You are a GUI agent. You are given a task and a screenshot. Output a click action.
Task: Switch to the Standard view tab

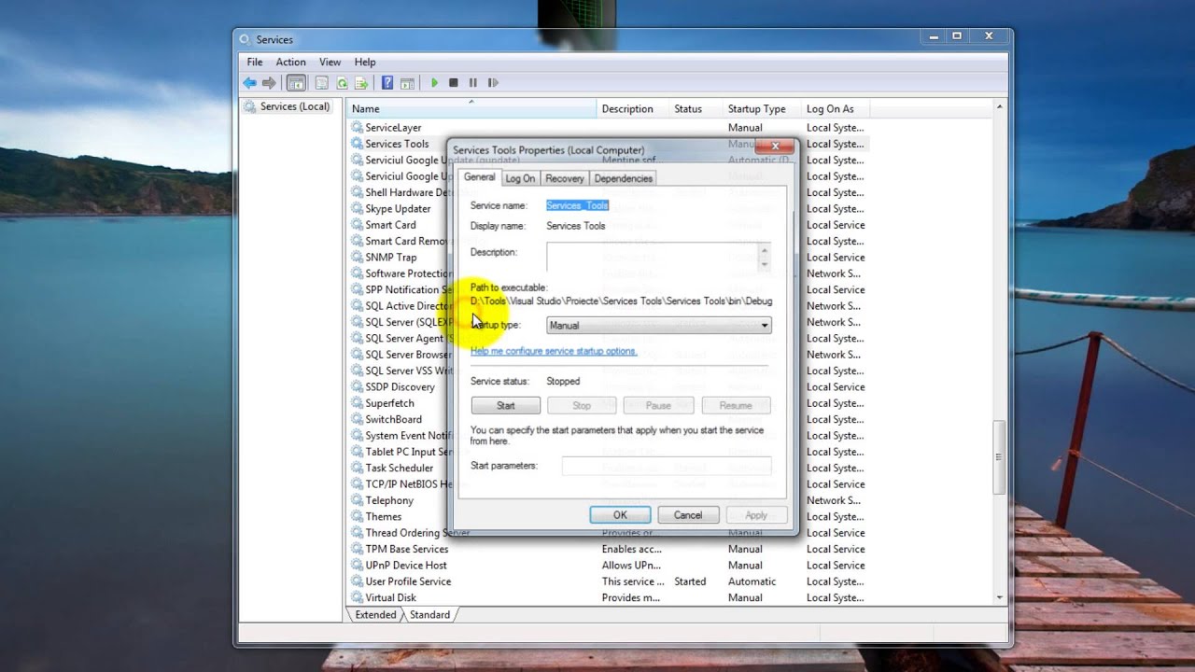coord(429,615)
